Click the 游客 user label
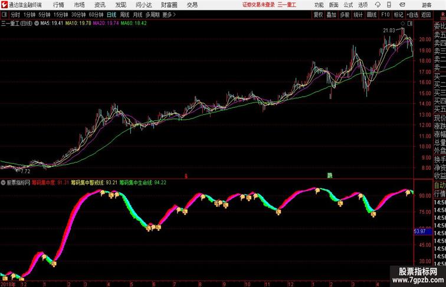Screen dimensions: 446x287 [x=427, y=5]
